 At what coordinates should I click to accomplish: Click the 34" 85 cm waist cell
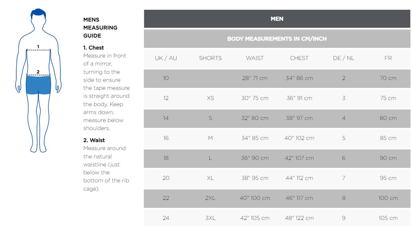tap(255, 138)
